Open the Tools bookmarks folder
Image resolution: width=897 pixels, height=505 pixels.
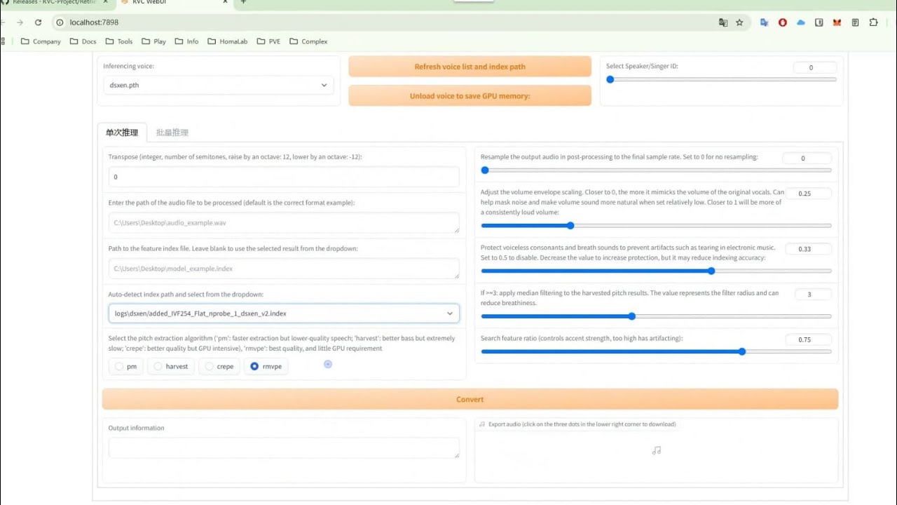[x=118, y=41]
